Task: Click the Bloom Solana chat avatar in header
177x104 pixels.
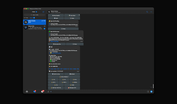Action: coord(49,12)
